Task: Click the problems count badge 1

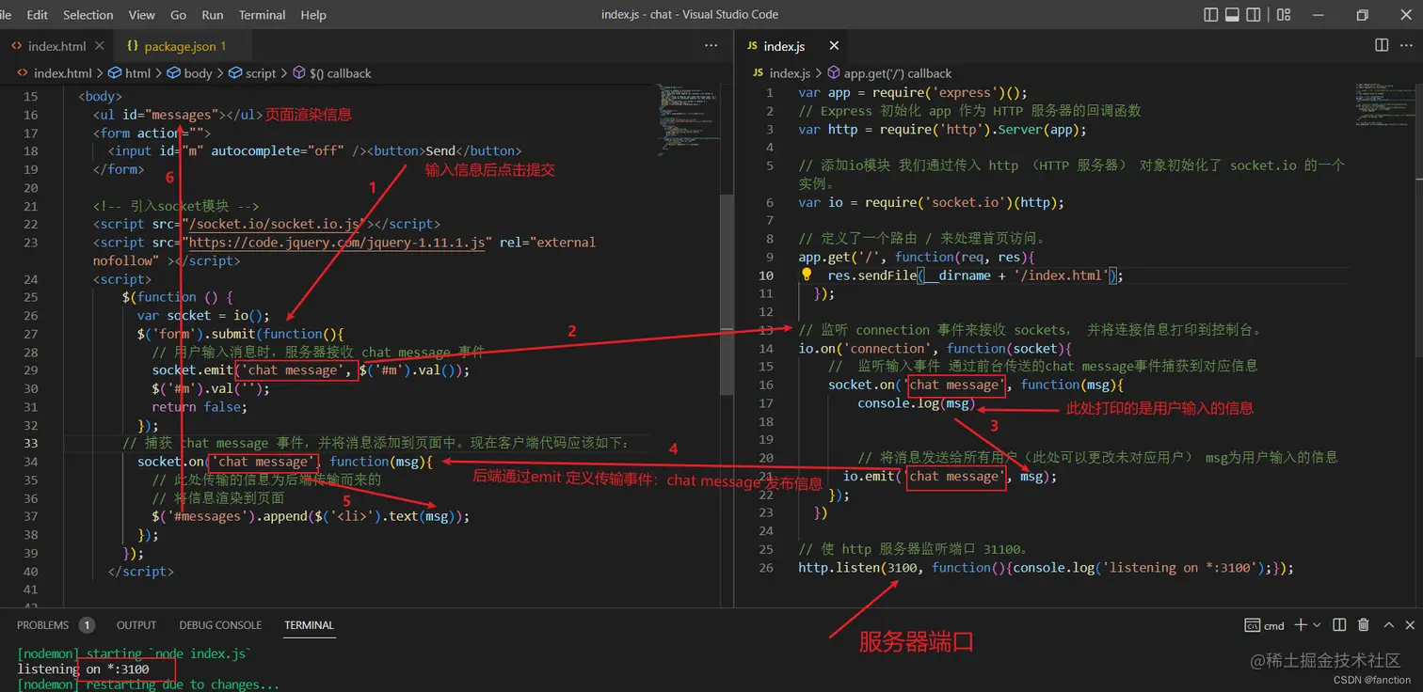Action: click(87, 625)
